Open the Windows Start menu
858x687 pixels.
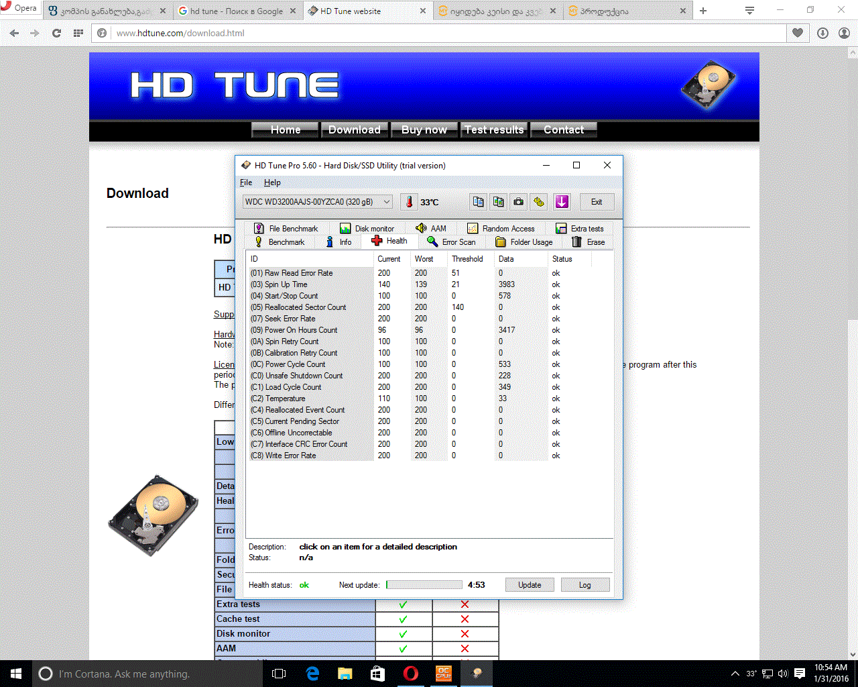click(x=16, y=674)
